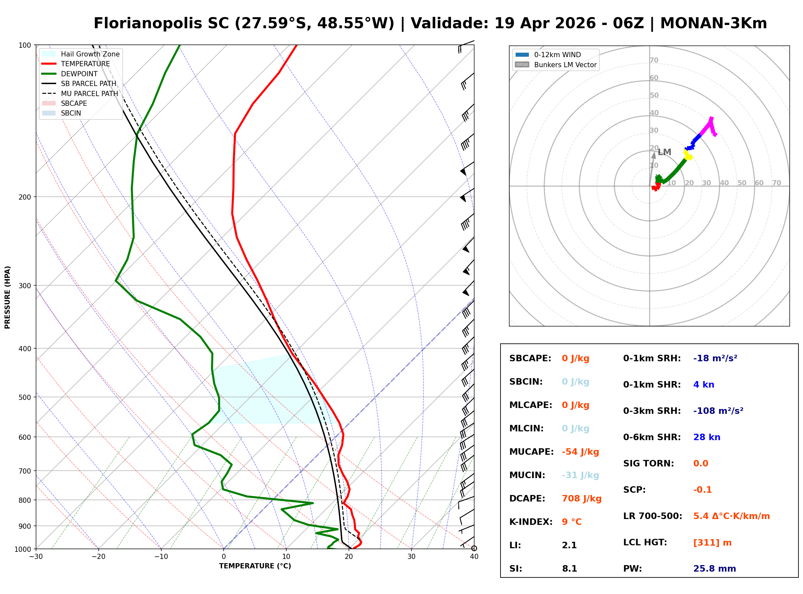Click the K-INDEX value 9 °C
The image size is (803, 594).
tap(572, 522)
